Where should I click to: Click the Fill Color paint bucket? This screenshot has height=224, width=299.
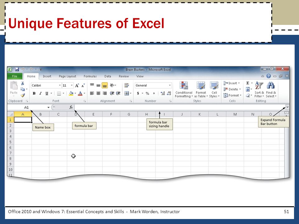click(x=71, y=93)
